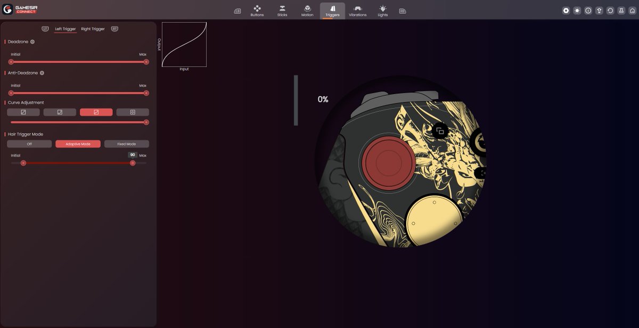This screenshot has height=328, width=639.
Task: Click the brightness sun icon at top right
Action: [x=577, y=11]
